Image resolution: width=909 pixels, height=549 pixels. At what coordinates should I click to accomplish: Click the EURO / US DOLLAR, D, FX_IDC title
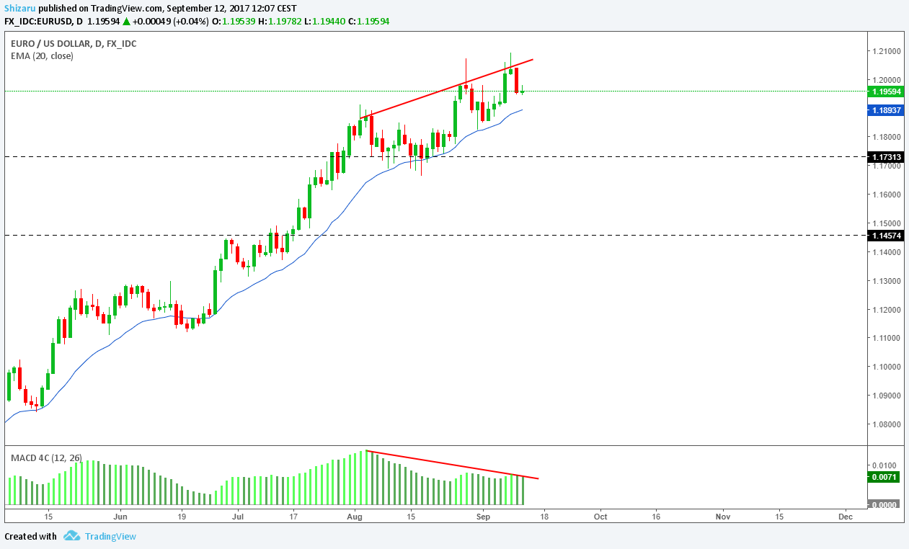(x=74, y=43)
